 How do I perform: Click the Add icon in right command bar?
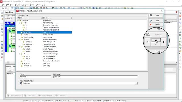pyautogui.click(x=180, y=13)
